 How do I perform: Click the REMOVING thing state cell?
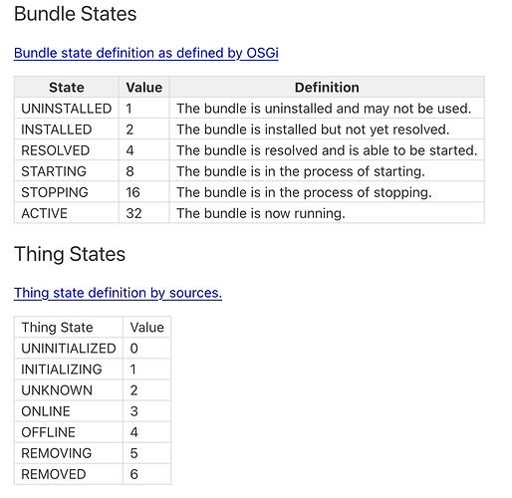click(x=69, y=453)
